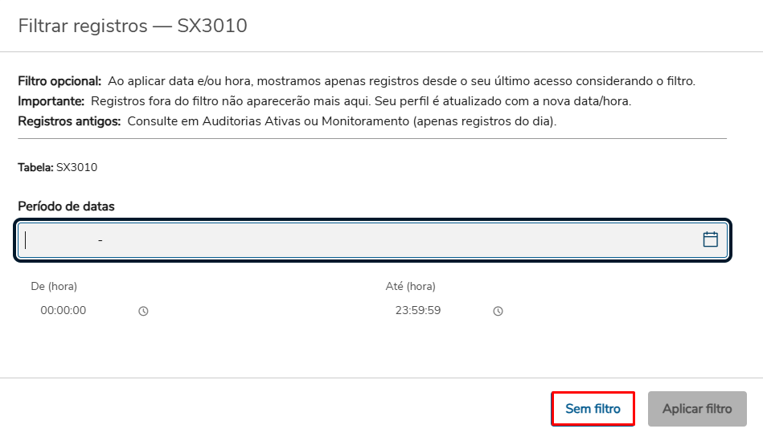763x437 pixels.
Task: Click the clock icon beside 00:00:00
Action: point(143,312)
